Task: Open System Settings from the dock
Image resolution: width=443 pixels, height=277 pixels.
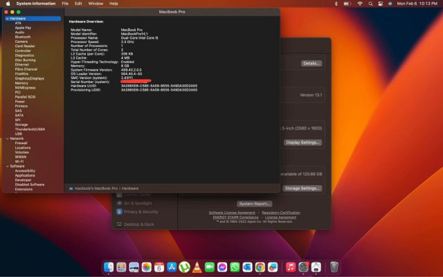Action: (x=303, y=267)
